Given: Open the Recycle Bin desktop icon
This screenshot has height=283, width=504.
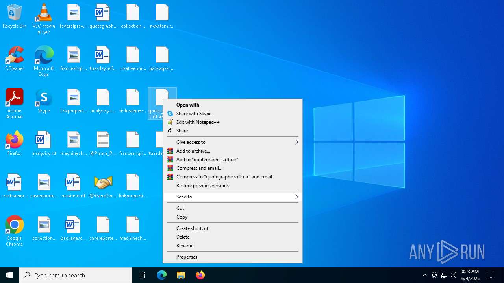Looking at the screenshot, I should (x=15, y=16).
